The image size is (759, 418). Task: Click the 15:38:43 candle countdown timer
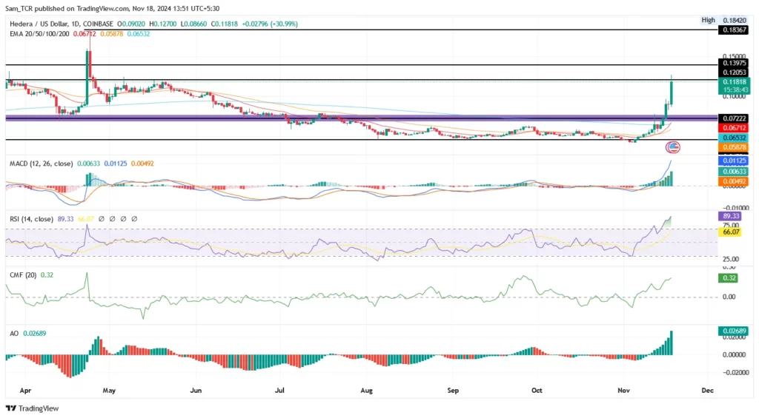pos(735,90)
